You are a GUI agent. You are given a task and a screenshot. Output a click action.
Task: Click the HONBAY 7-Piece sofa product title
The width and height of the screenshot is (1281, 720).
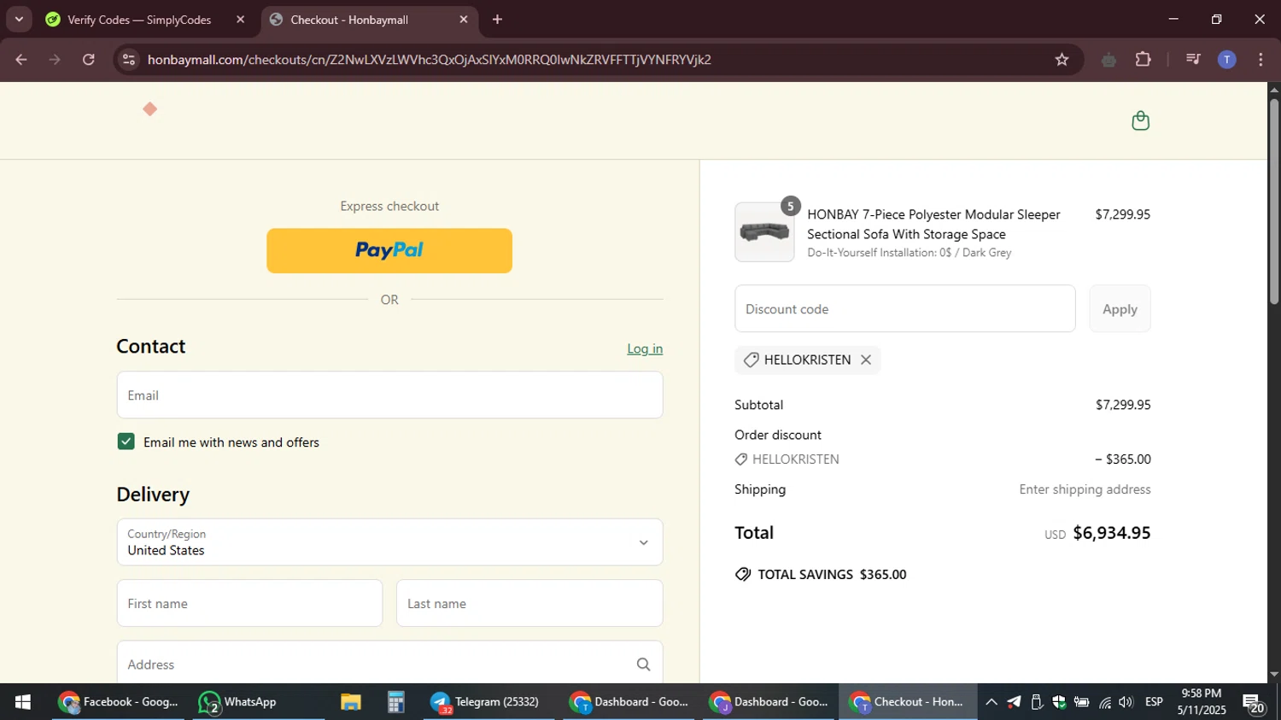(933, 224)
